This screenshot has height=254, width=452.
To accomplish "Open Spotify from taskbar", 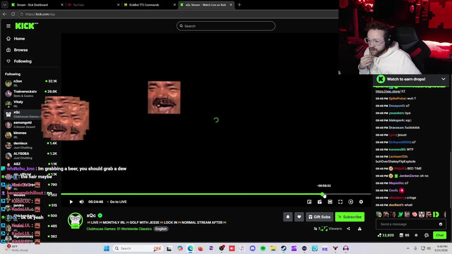I will 263,248.
